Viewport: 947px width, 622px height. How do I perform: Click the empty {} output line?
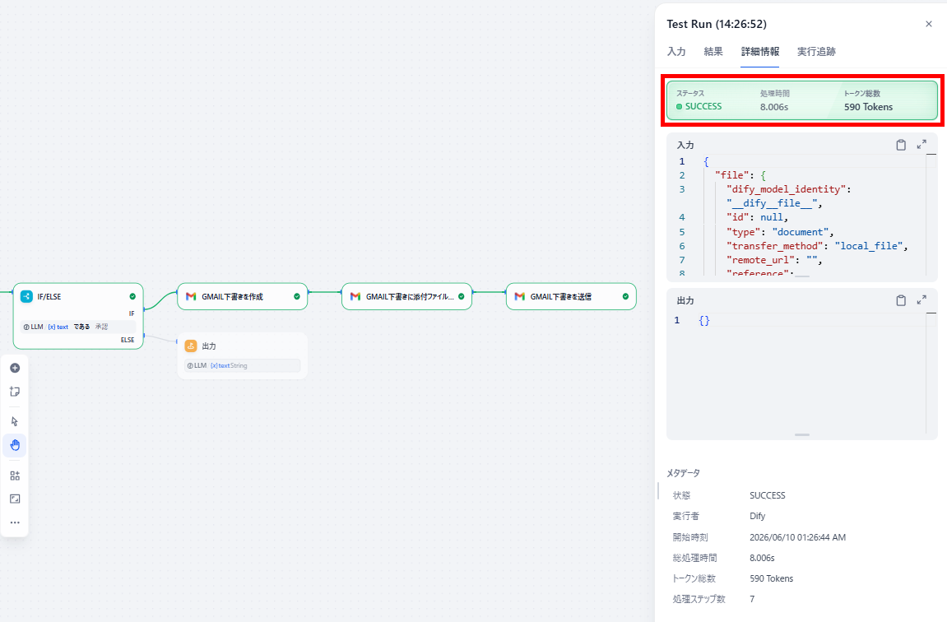(704, 321)
